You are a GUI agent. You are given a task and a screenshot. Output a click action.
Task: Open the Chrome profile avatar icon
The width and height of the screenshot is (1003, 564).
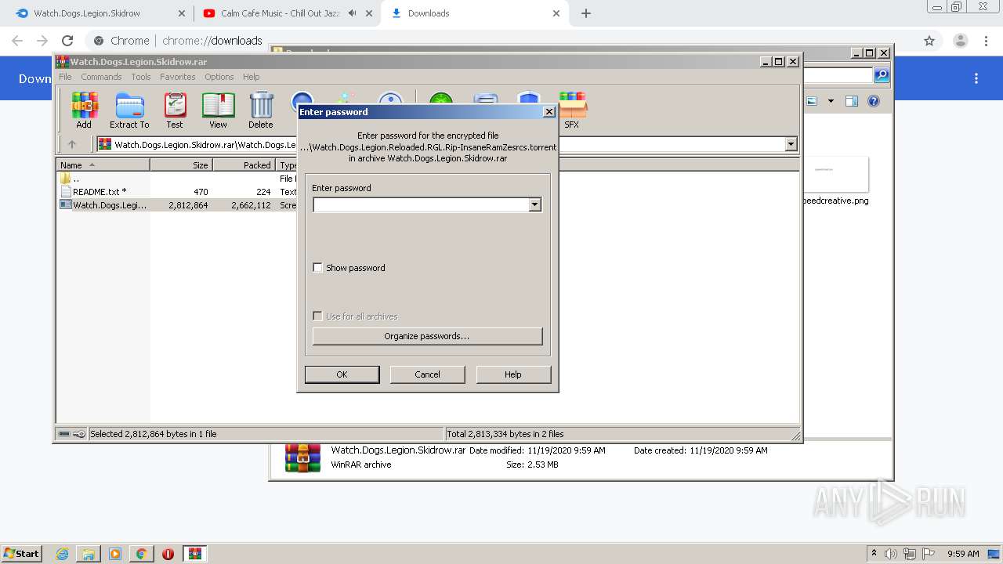pyautogui.click(x=961, y=41)
